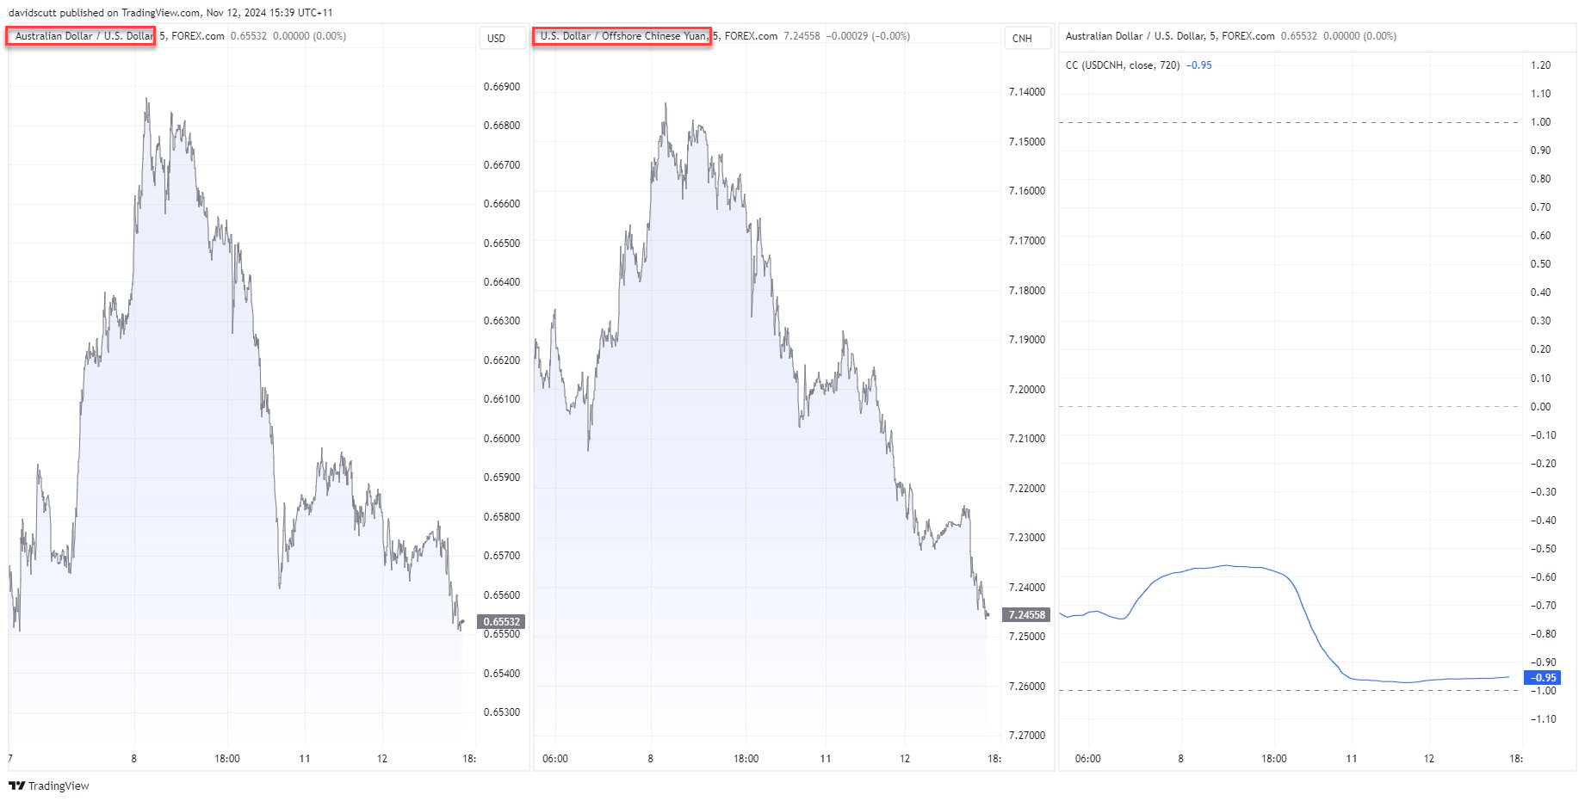Click the 0.00 scale label on correlation panel
The width and height of the screenshot is (1585, 801).
pyautogui.click(x=1540, y=407)
